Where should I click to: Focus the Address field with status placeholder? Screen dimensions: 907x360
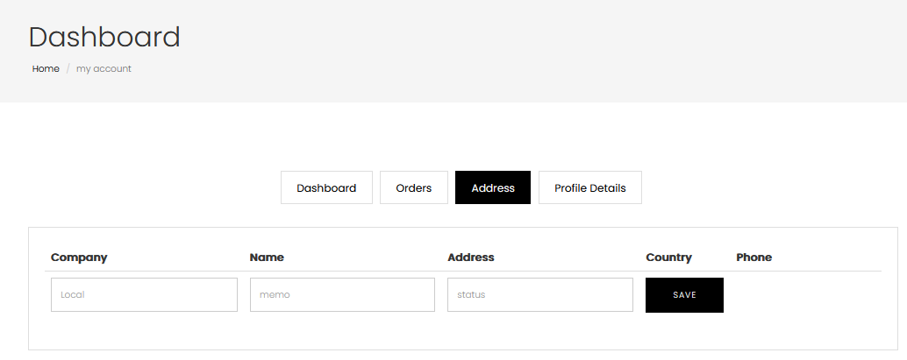(x=540, y=294)
